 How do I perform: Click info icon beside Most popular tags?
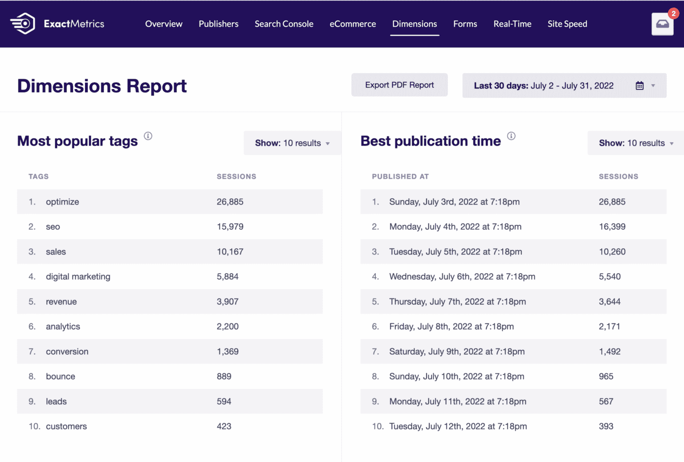coord(148,136)
